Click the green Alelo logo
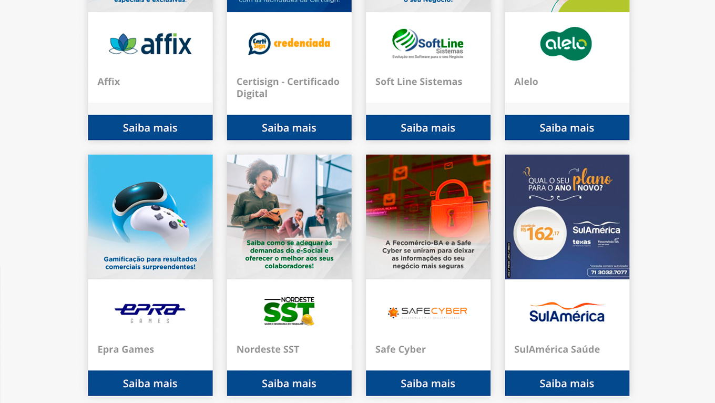The image size is (715, 403). point(566,44)
